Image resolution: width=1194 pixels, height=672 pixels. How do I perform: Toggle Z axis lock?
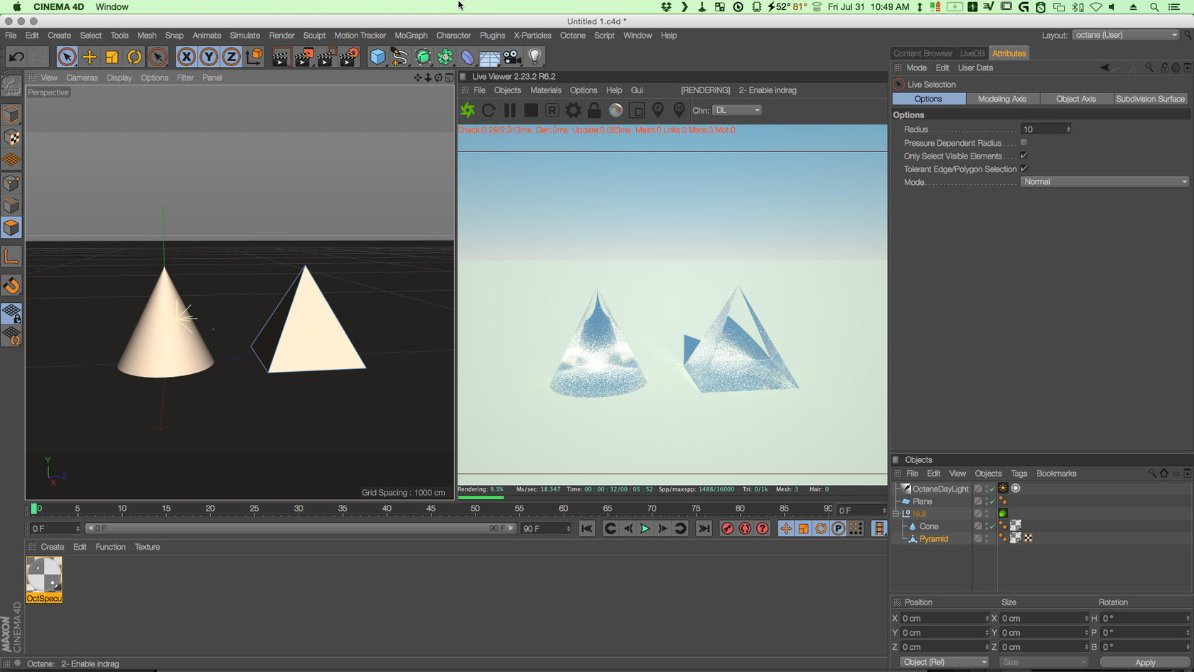[x=232, y=57]
